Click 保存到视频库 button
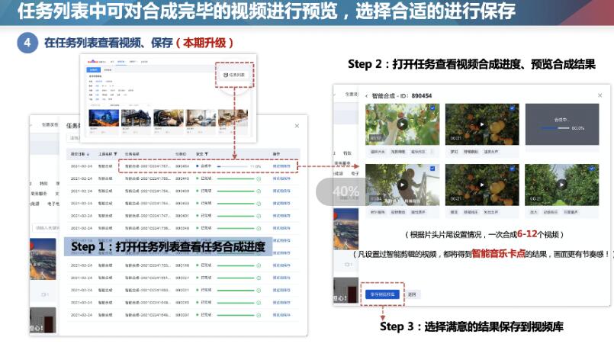The width and height of the screenshot is (614, 347). (x=381, y=294)
